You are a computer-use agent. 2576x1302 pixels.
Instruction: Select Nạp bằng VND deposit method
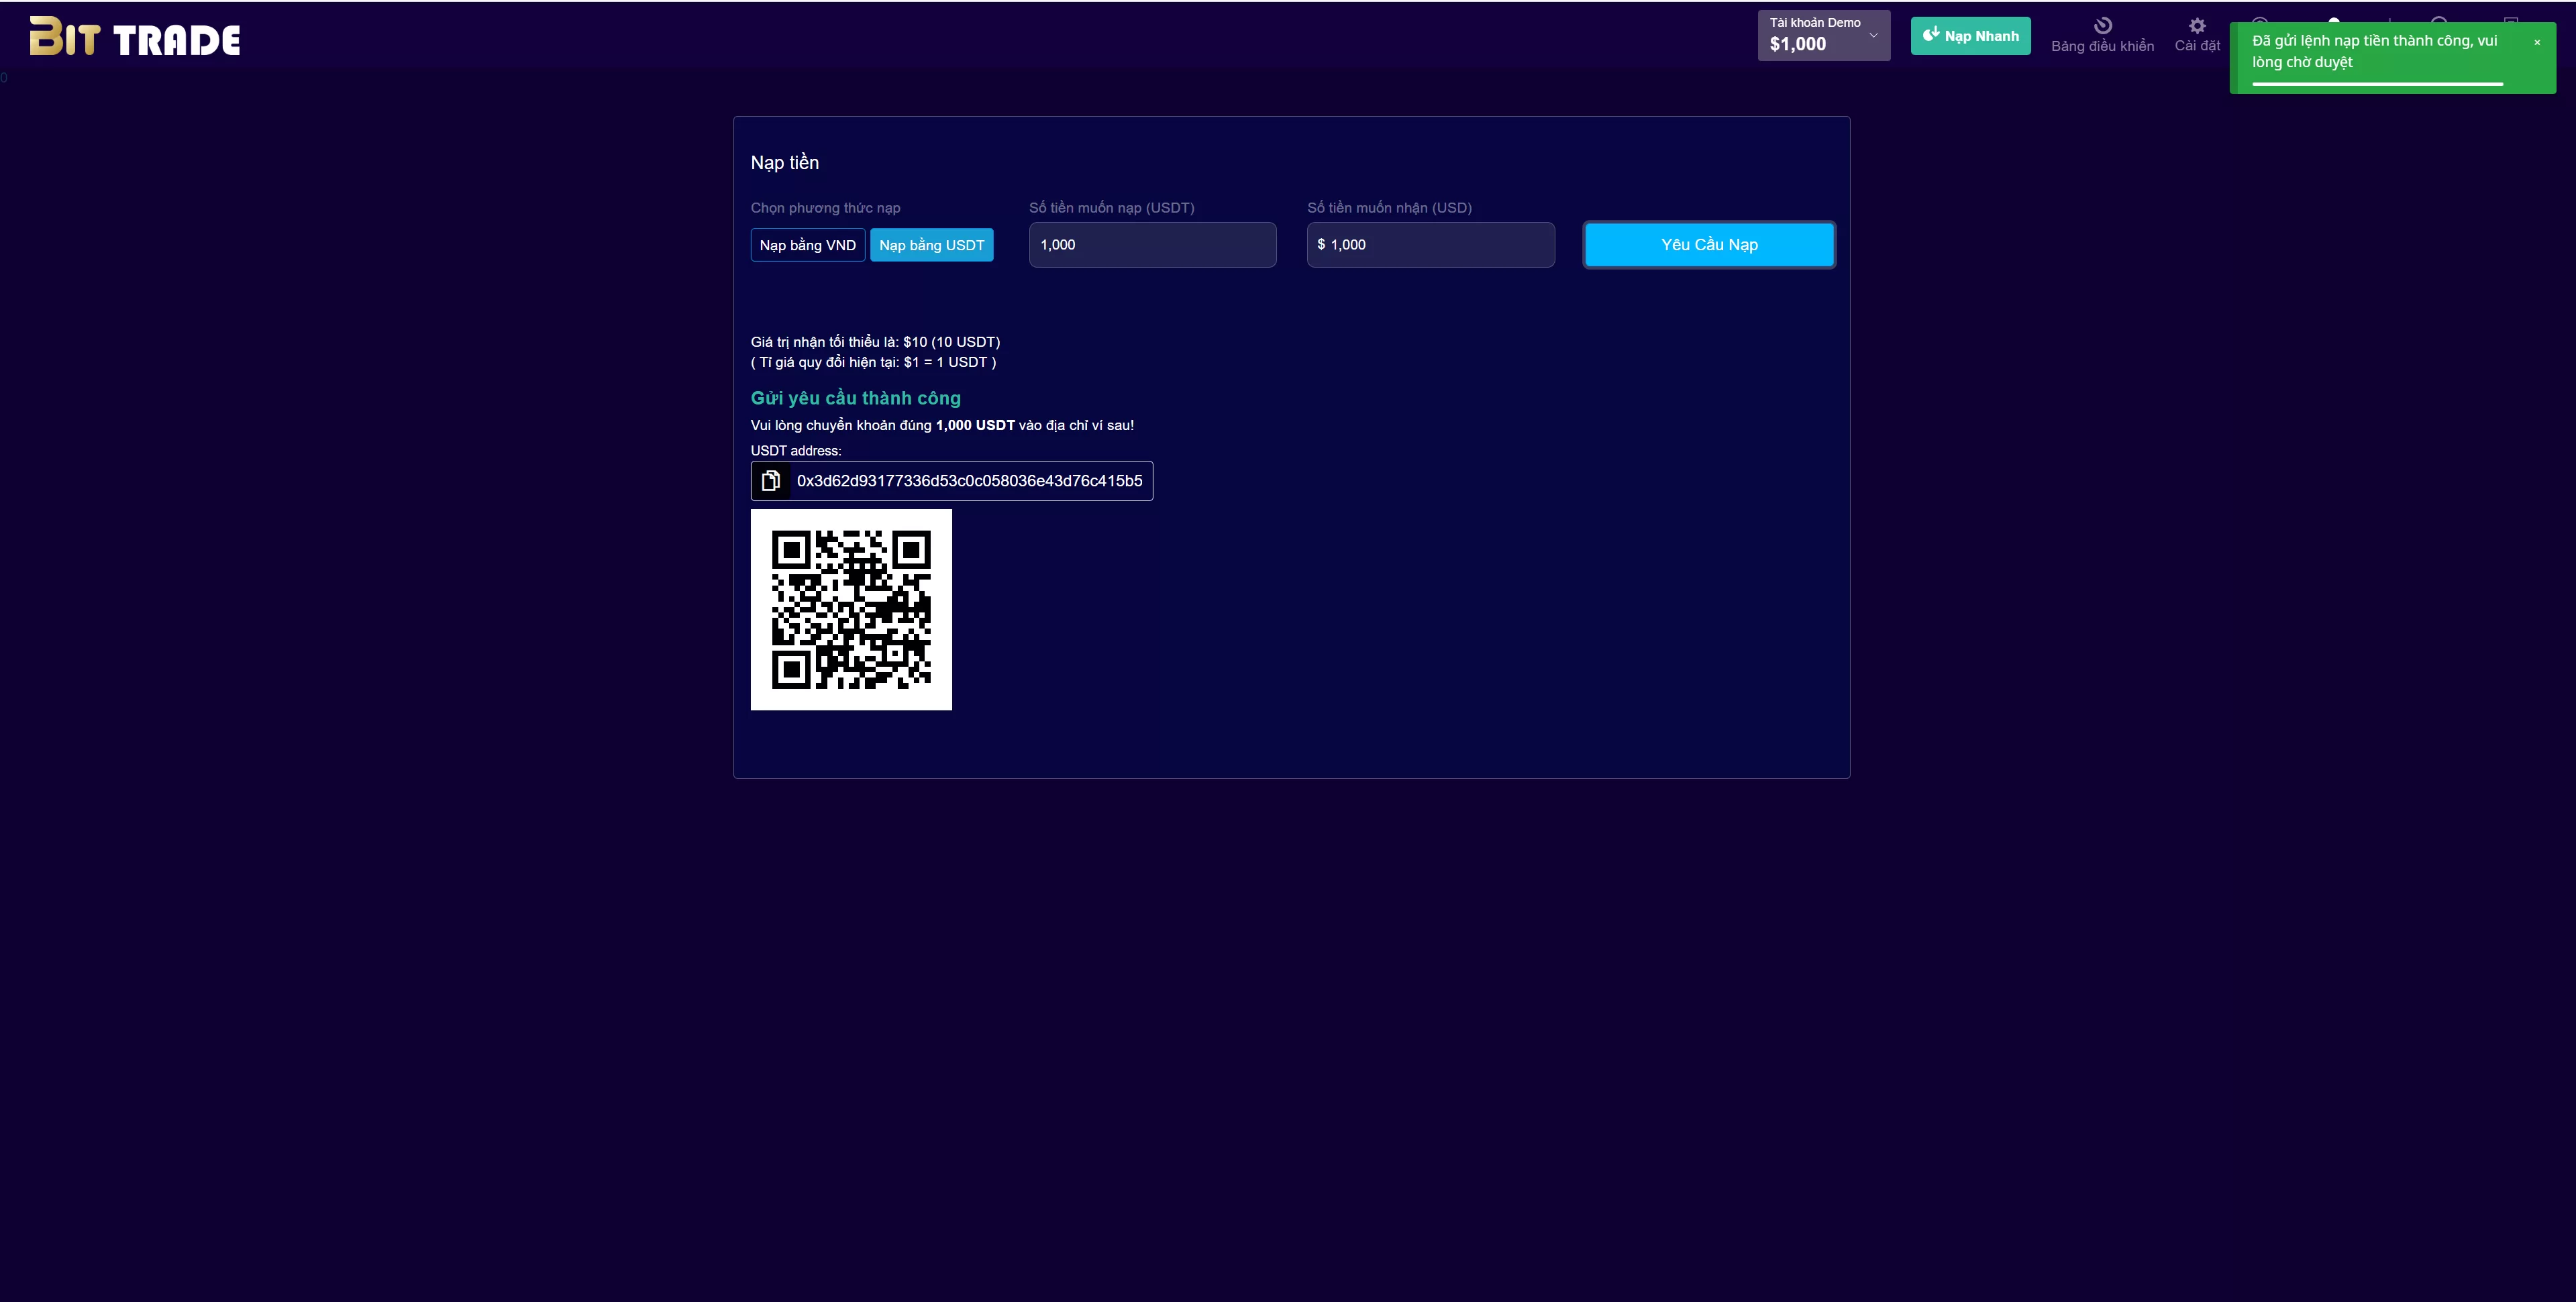[807, 245]
